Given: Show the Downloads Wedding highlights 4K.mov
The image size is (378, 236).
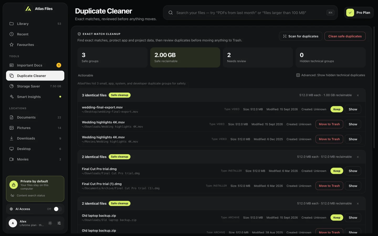Looking at the screenshot, I should (353, 124).
